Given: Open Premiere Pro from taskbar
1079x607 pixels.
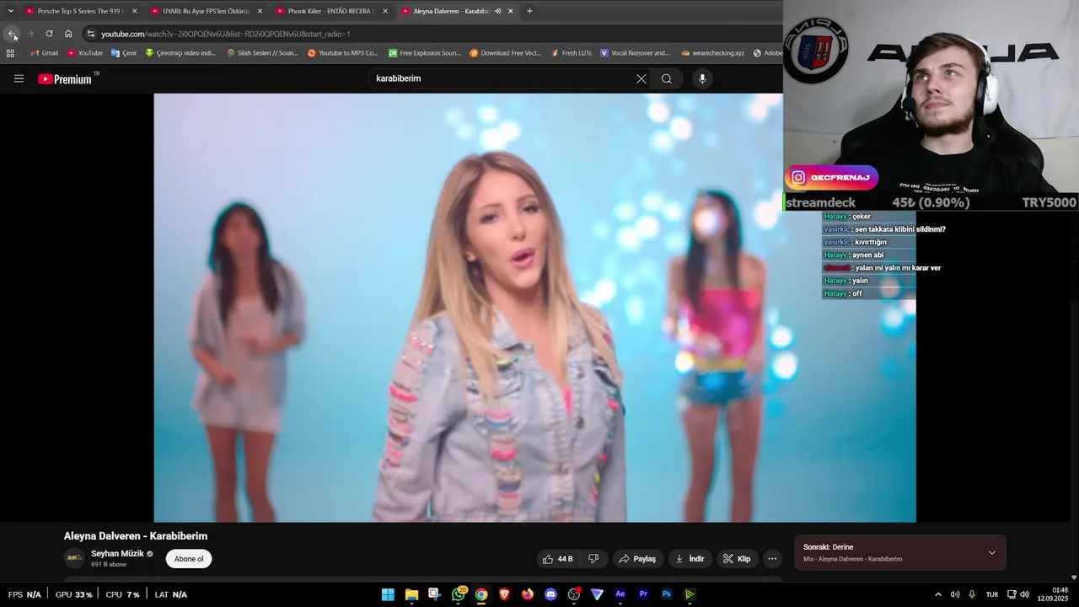Looking at the screenshot, I should pos(643,594).
